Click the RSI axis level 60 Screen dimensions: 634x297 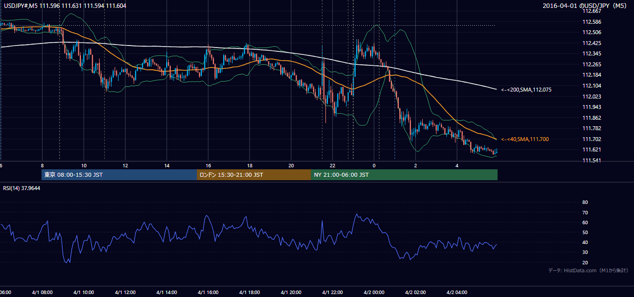click(585, 222)
